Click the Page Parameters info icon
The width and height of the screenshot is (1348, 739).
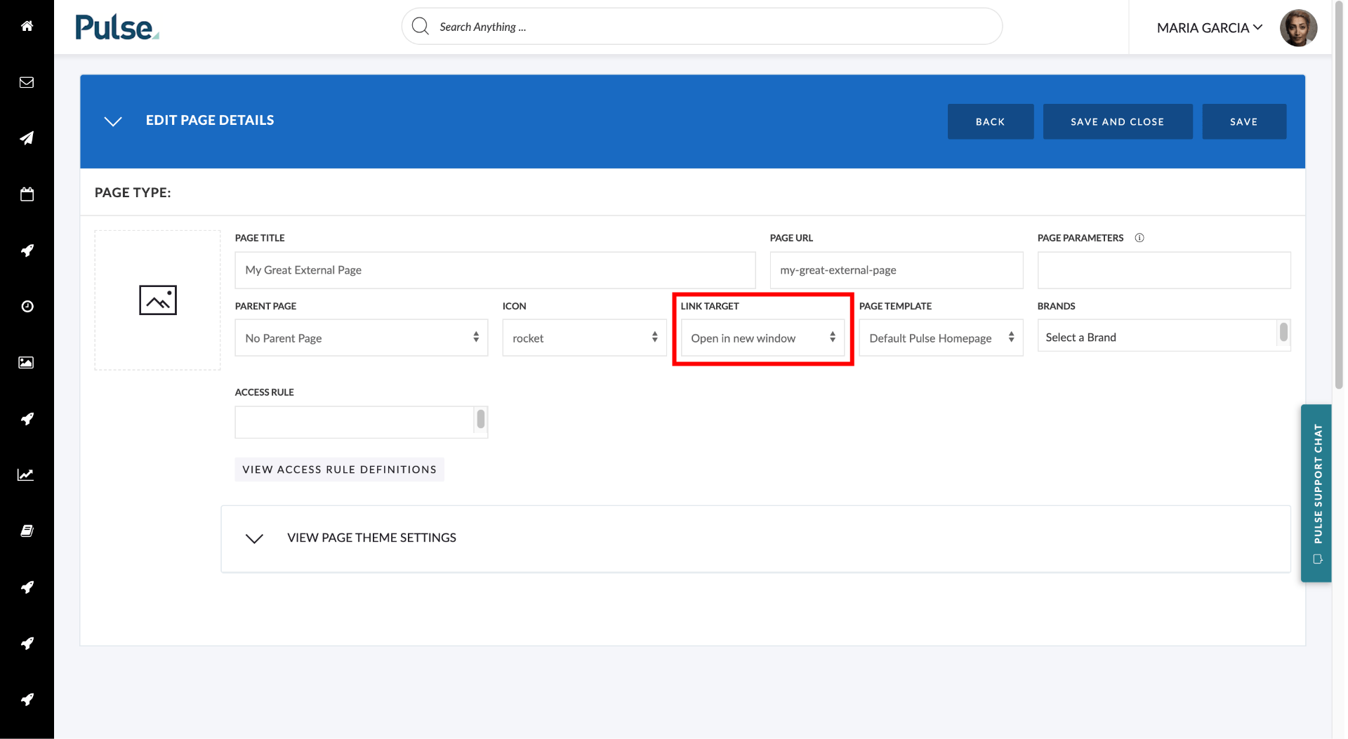1139,238
